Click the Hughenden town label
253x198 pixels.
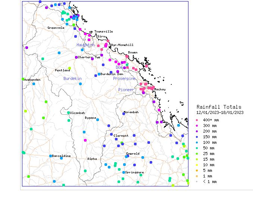[x=32, y=80]
